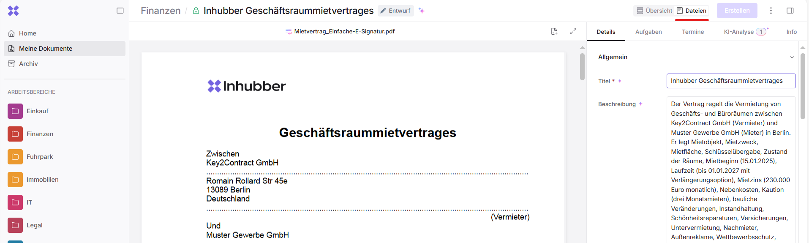Collapse the Allgemein section
Screen dimensions: 809x243
[792, 57]
